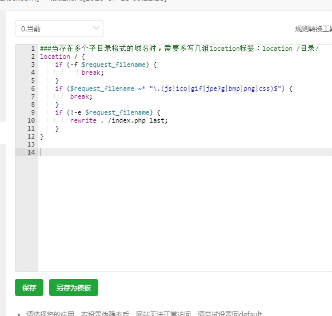Click the 保存 save button
Viewport: 332px width, 316px height.
point(29,287)
